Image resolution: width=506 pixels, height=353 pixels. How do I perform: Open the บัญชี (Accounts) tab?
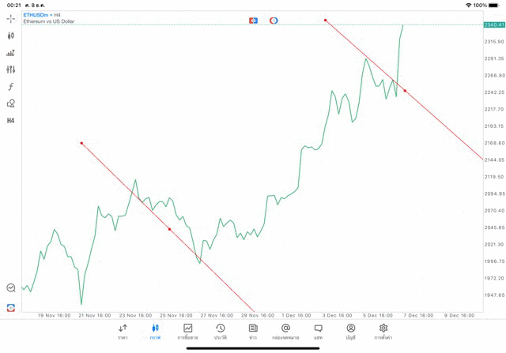(350, 331)
